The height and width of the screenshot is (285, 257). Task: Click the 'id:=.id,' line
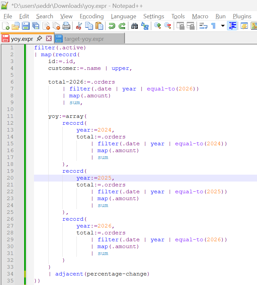62,61
